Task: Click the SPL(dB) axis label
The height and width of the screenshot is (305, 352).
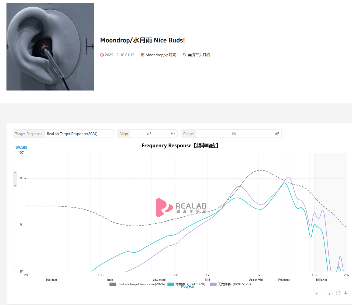Action: pos(21,148)
